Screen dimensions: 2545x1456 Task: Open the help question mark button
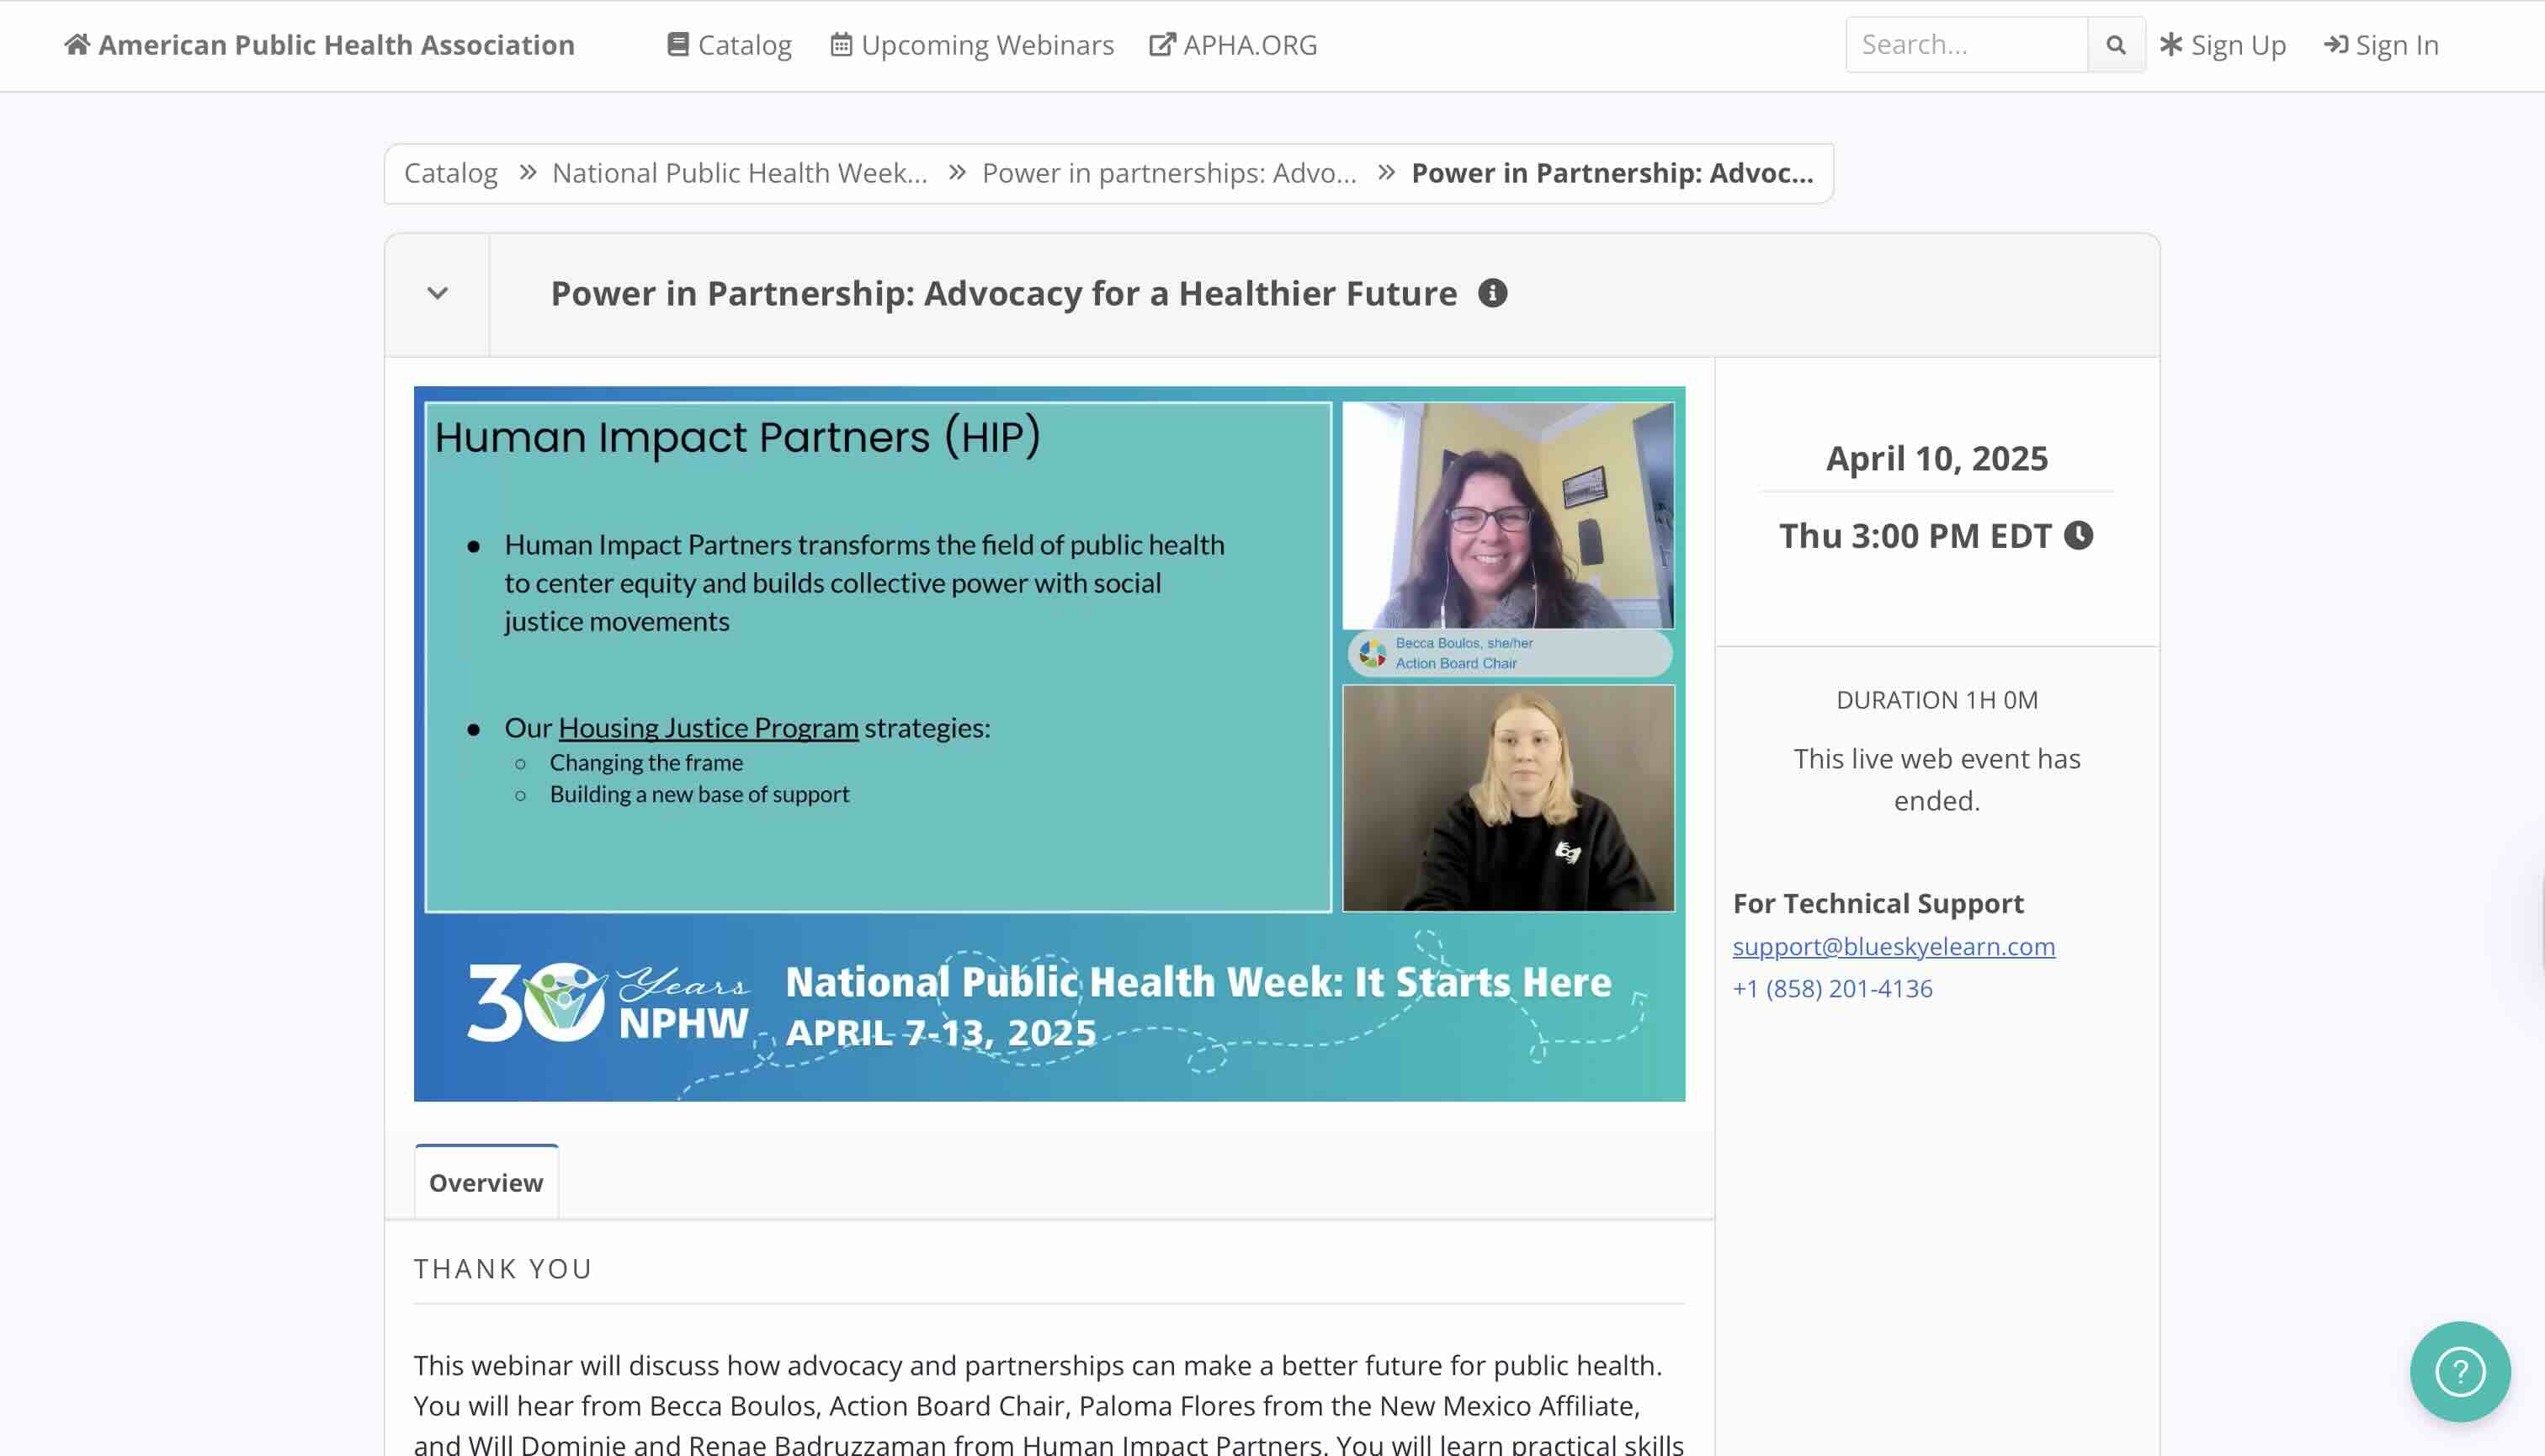tap(2459, 1372)
